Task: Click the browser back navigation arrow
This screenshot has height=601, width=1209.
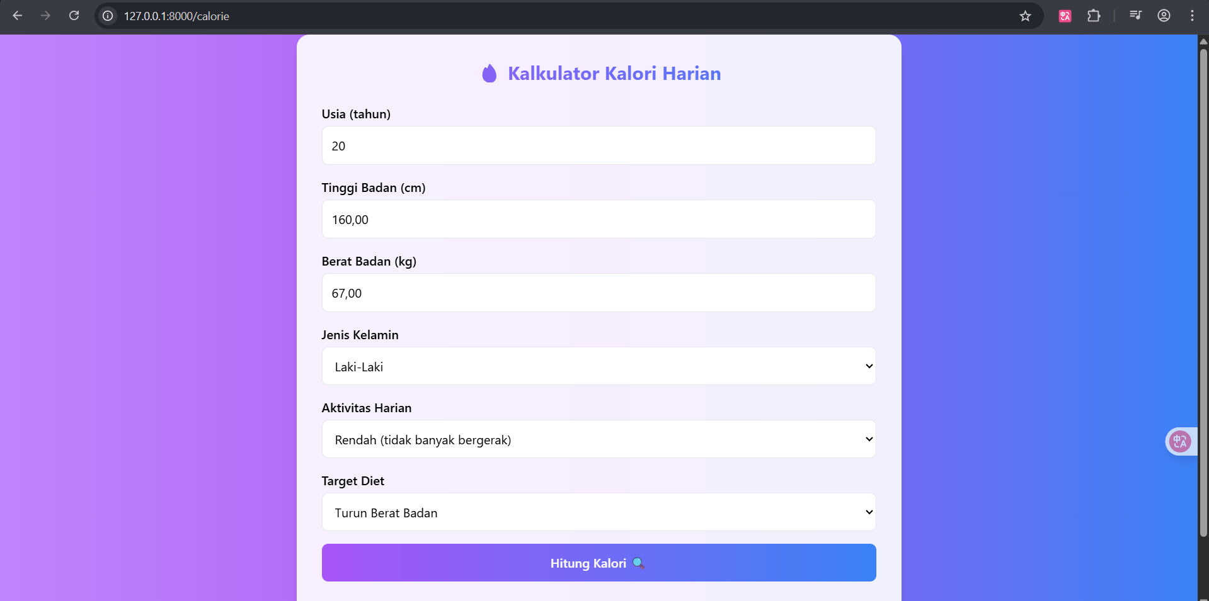Action: 18,16
